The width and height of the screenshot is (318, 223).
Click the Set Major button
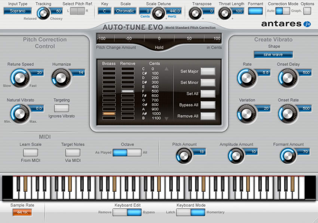point(208,71)
